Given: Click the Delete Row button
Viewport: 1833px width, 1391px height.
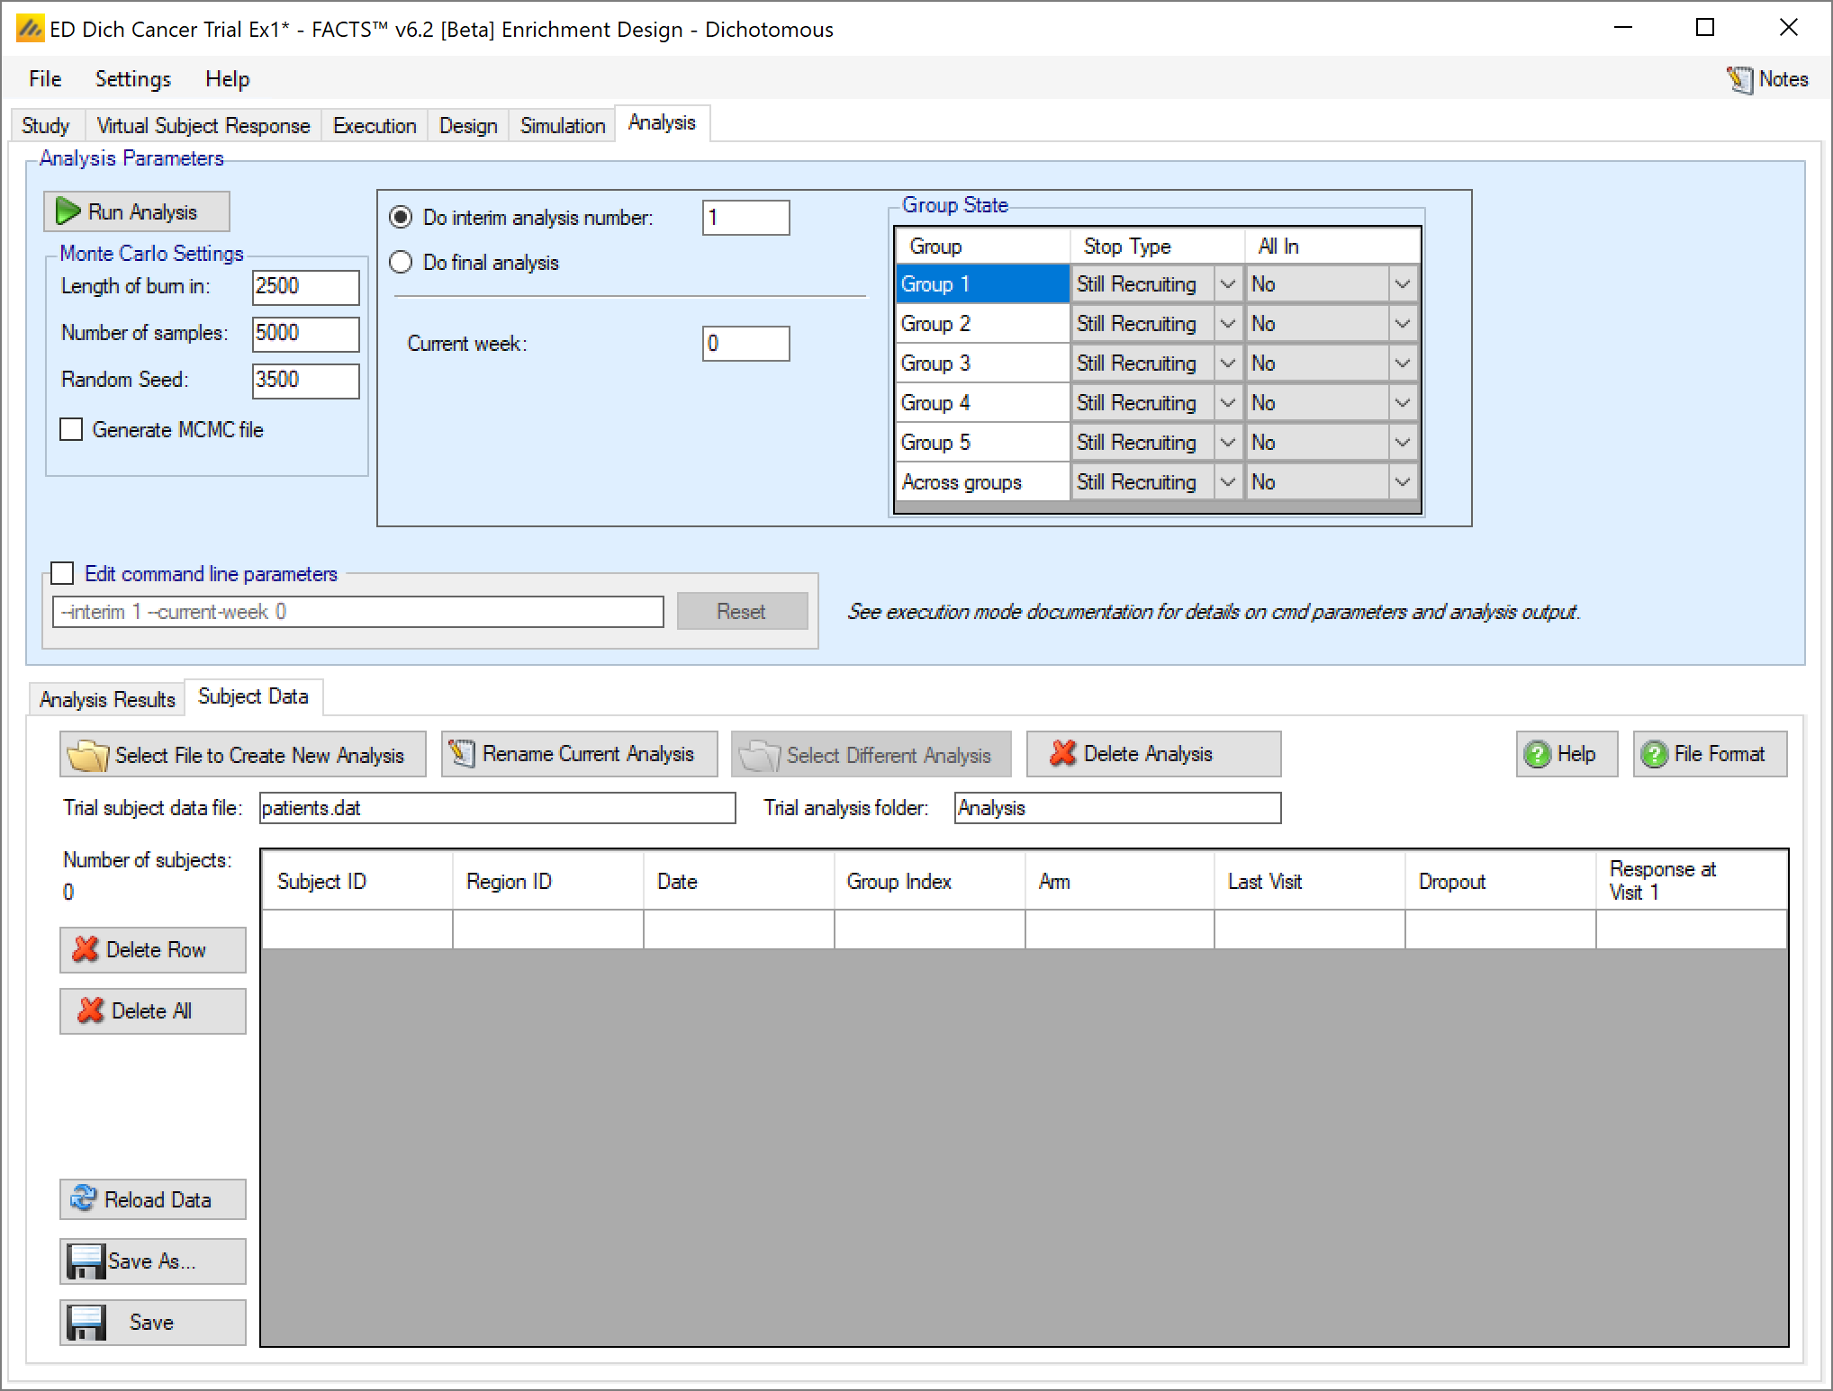Looking at the screenshot, I should click(x=152, y=950).
